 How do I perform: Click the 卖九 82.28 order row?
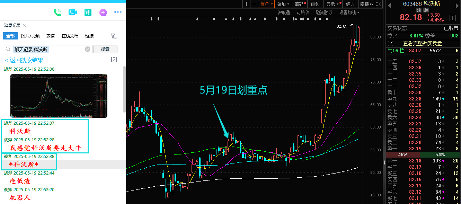pyautogui.click(x=423, y=99)
